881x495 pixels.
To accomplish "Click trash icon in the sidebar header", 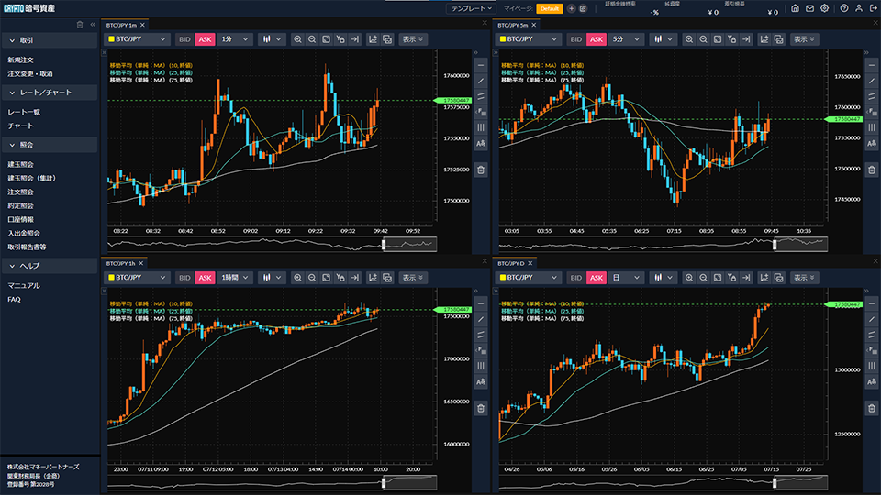I will [x=80, y=25].
